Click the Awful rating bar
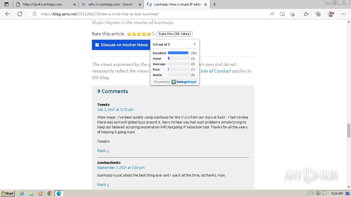The height and width of the screenshot is (197, 351). [179, 75]
